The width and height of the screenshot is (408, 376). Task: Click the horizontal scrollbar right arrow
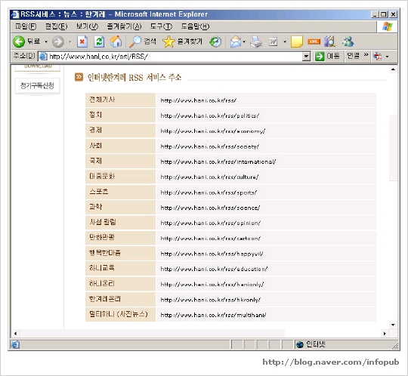pyautogui.click(x=385, y=334)
